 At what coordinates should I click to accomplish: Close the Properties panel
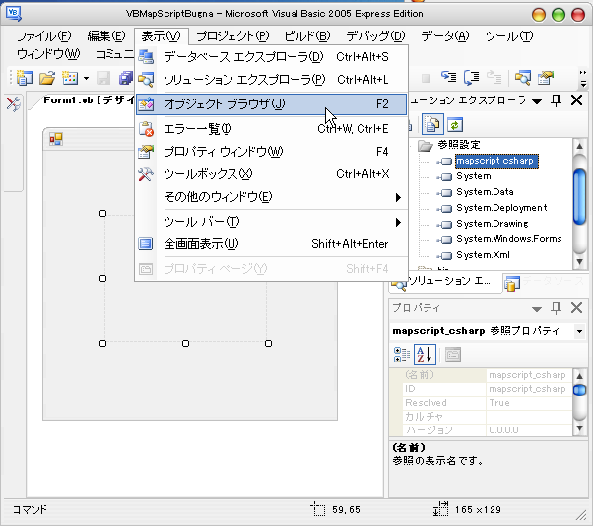pos(576,308)
